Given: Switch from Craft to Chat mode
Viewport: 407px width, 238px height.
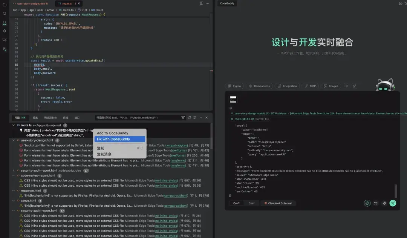Looking at the screenshot, I should click(x=251, y=203).
